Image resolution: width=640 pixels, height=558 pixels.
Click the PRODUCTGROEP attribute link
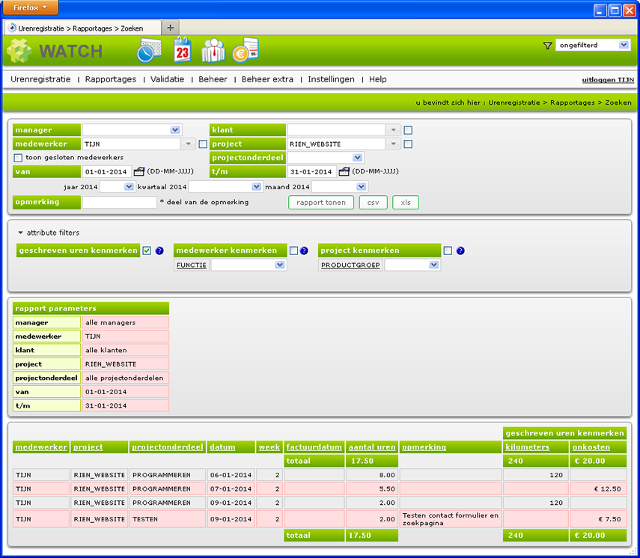(350, 265)
